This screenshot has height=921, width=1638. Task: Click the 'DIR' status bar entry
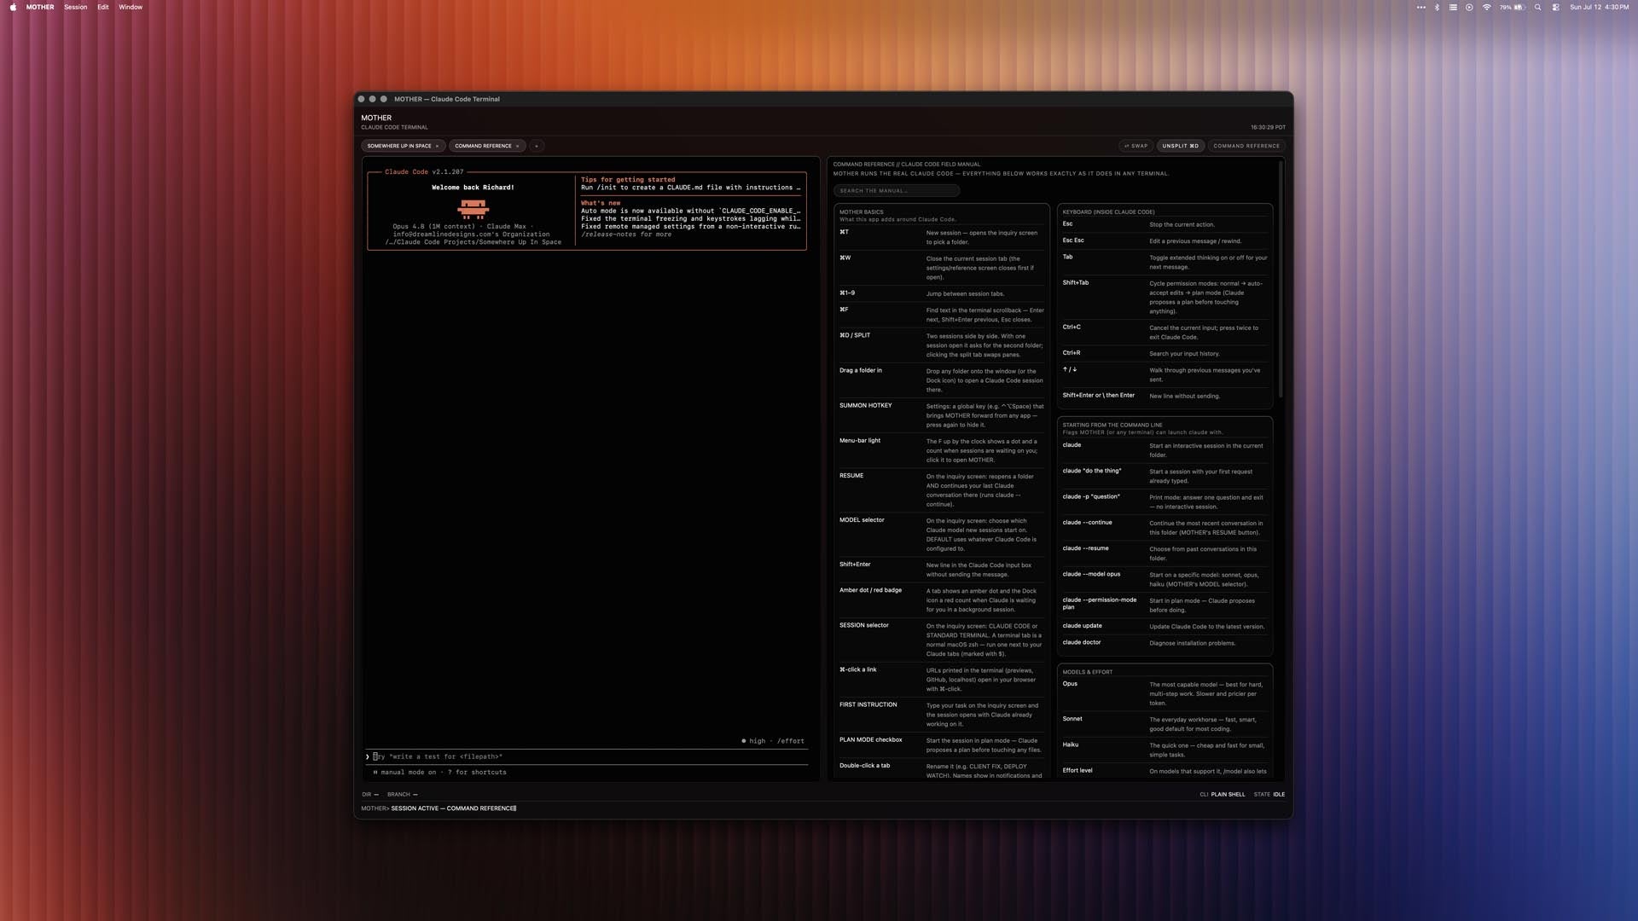(369, 795)
